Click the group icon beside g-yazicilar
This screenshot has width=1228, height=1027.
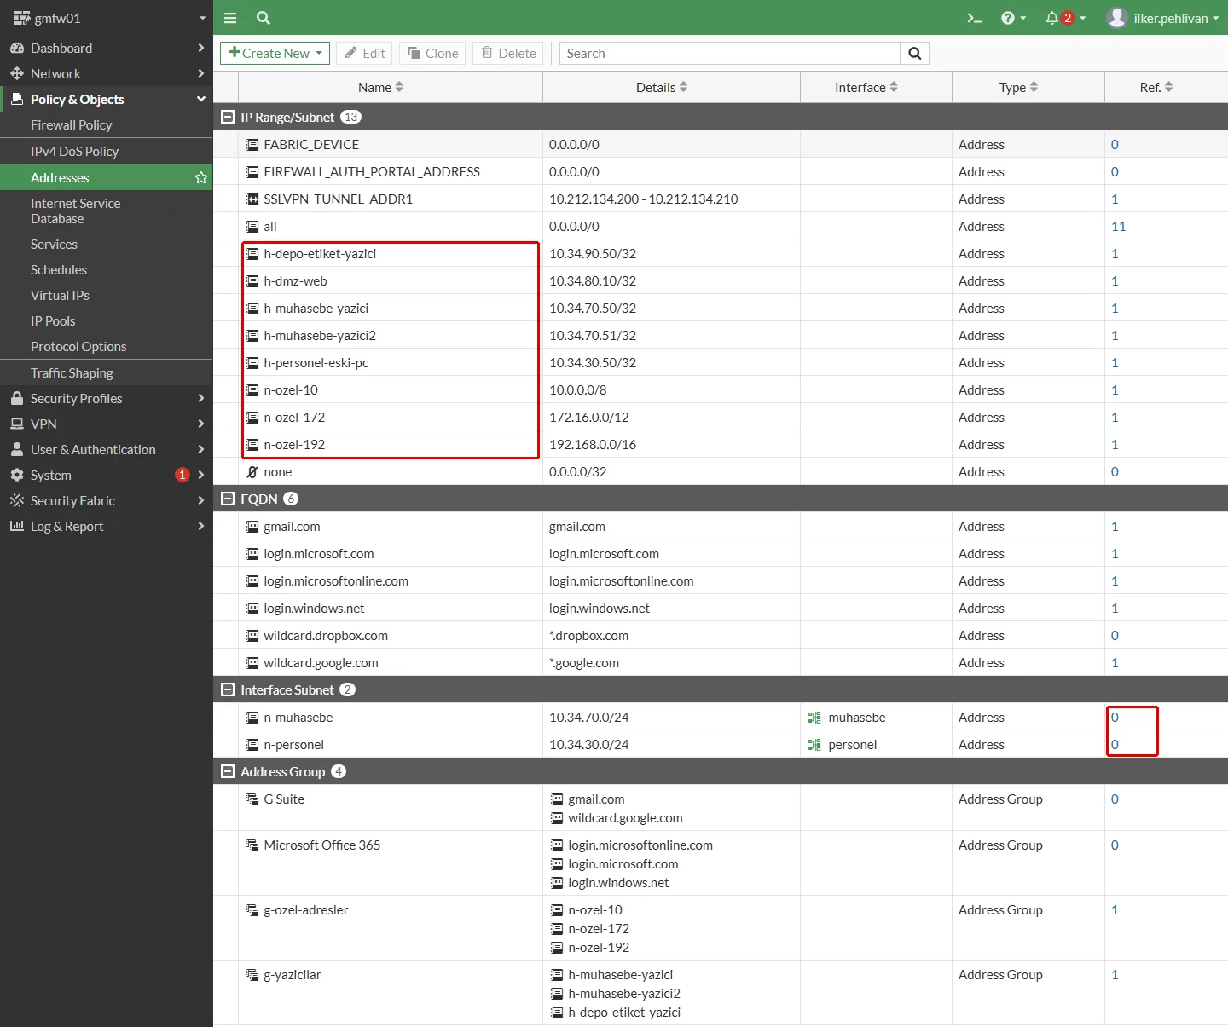coord(252,975)
